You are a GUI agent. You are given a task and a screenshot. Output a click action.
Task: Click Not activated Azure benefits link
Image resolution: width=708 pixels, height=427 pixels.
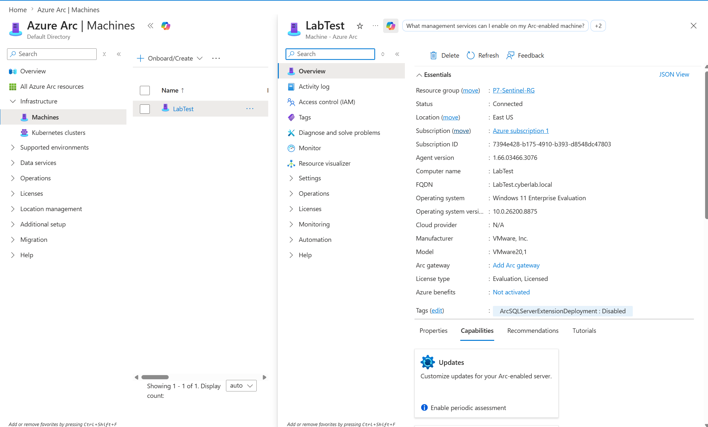click(511, 292)
